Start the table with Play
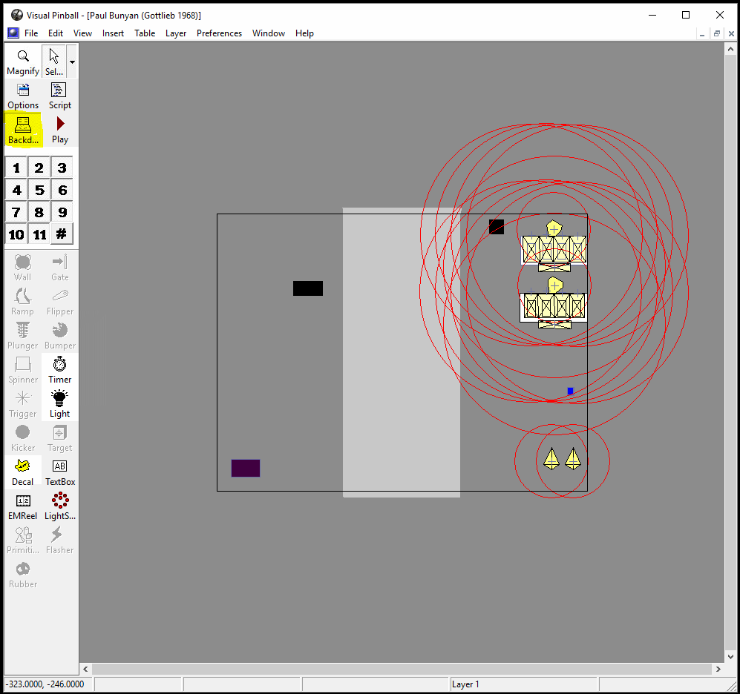This screenshot has width=740, height=694. click(59, 130)
